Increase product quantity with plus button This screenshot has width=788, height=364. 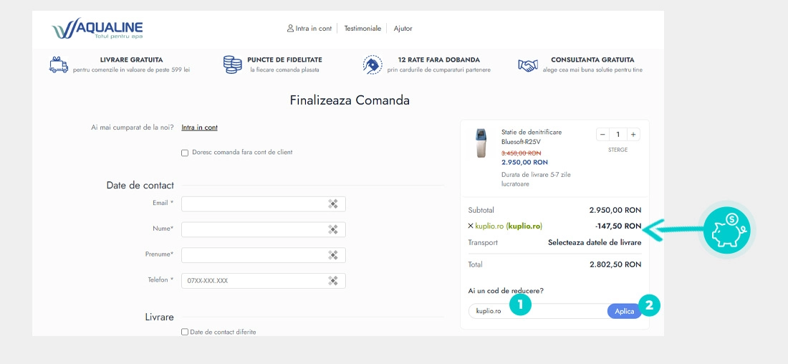[x=633, y=134]
